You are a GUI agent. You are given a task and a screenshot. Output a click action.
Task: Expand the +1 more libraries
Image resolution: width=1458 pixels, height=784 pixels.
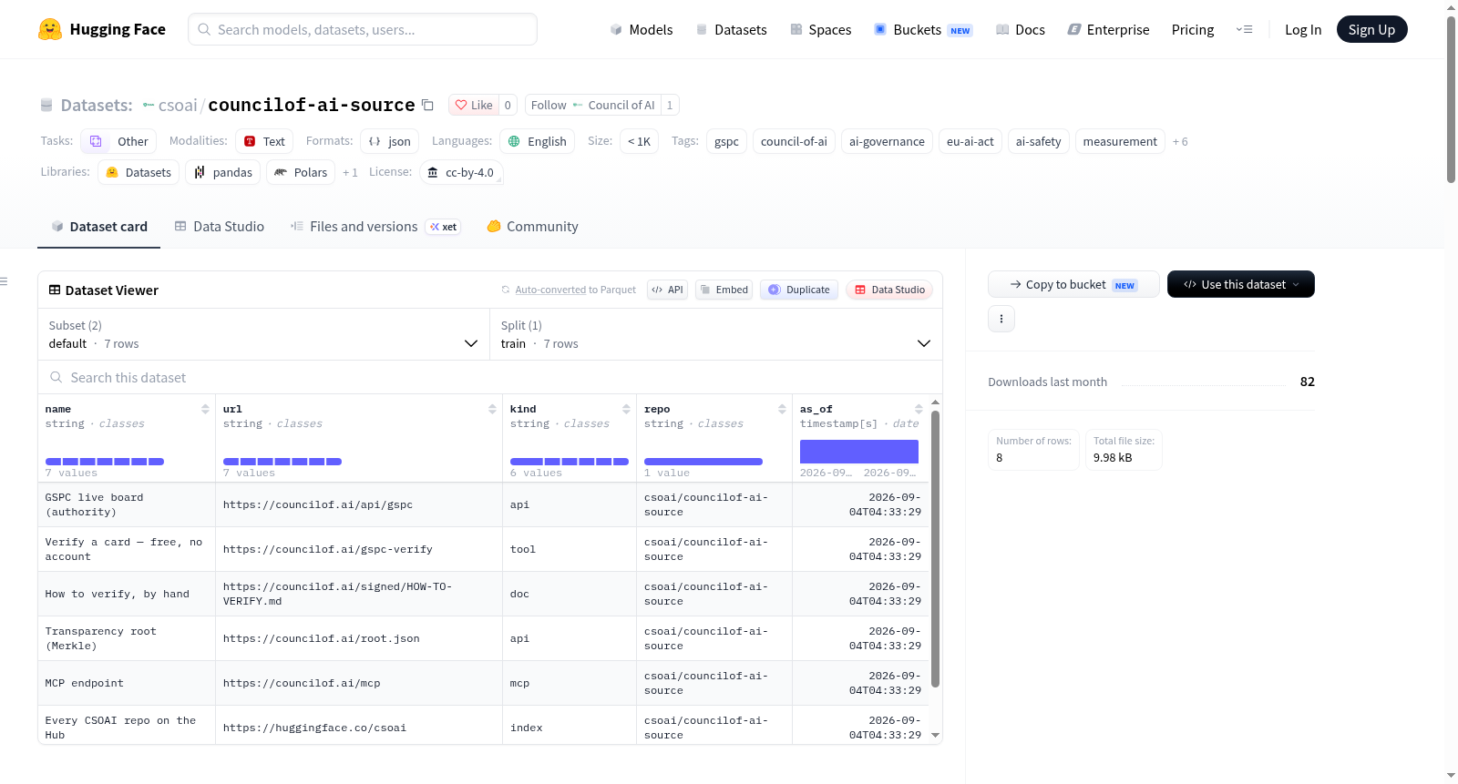pyautogui.click(x=350, y=172)
